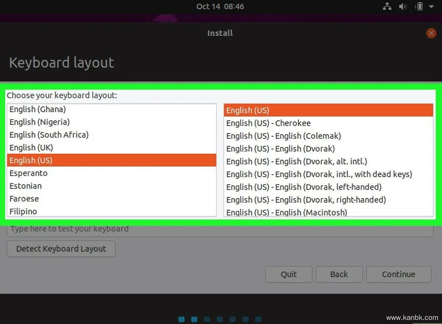Pick English (South Africa) from the list

click(49, 135)
